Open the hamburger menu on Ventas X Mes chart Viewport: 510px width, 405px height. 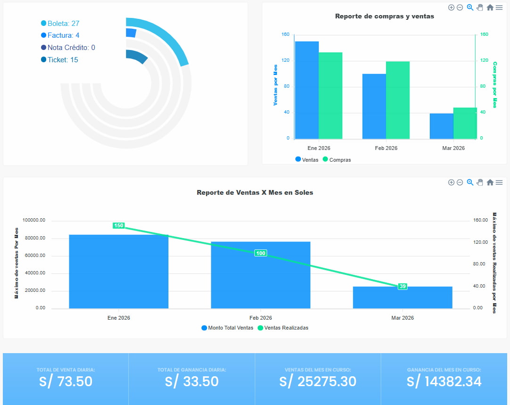pos(499,182)
